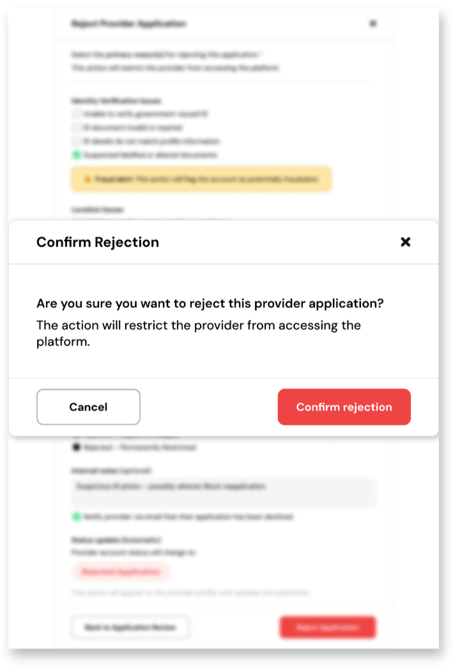The height and width of the screenshot is (666, 453).
Task: Cancel the rejection confirmation
Action: click(x=88, y=407)
